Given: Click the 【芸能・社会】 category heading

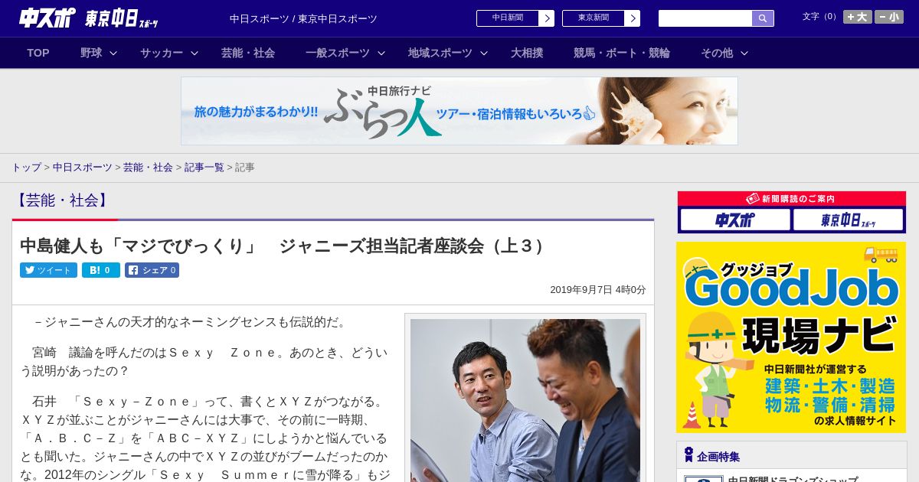Looking at the screenshot, I should (62, 200).
